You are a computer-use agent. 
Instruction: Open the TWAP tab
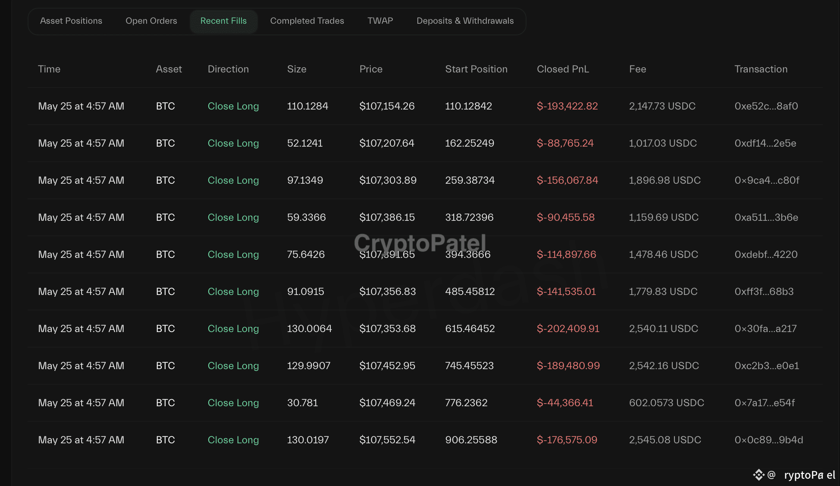click(x=380, y=21)
